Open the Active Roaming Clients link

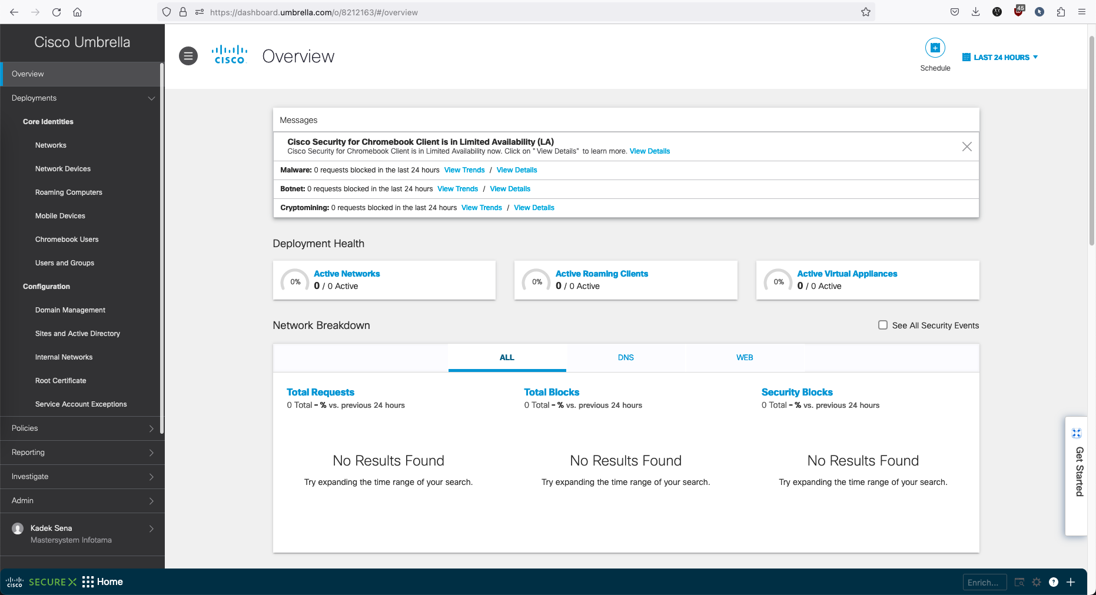[602, 274]
